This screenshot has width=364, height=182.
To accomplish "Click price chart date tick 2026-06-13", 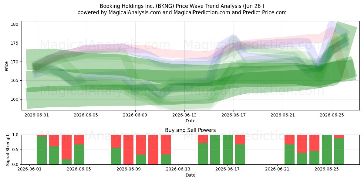I will click(x=184, y=115).
